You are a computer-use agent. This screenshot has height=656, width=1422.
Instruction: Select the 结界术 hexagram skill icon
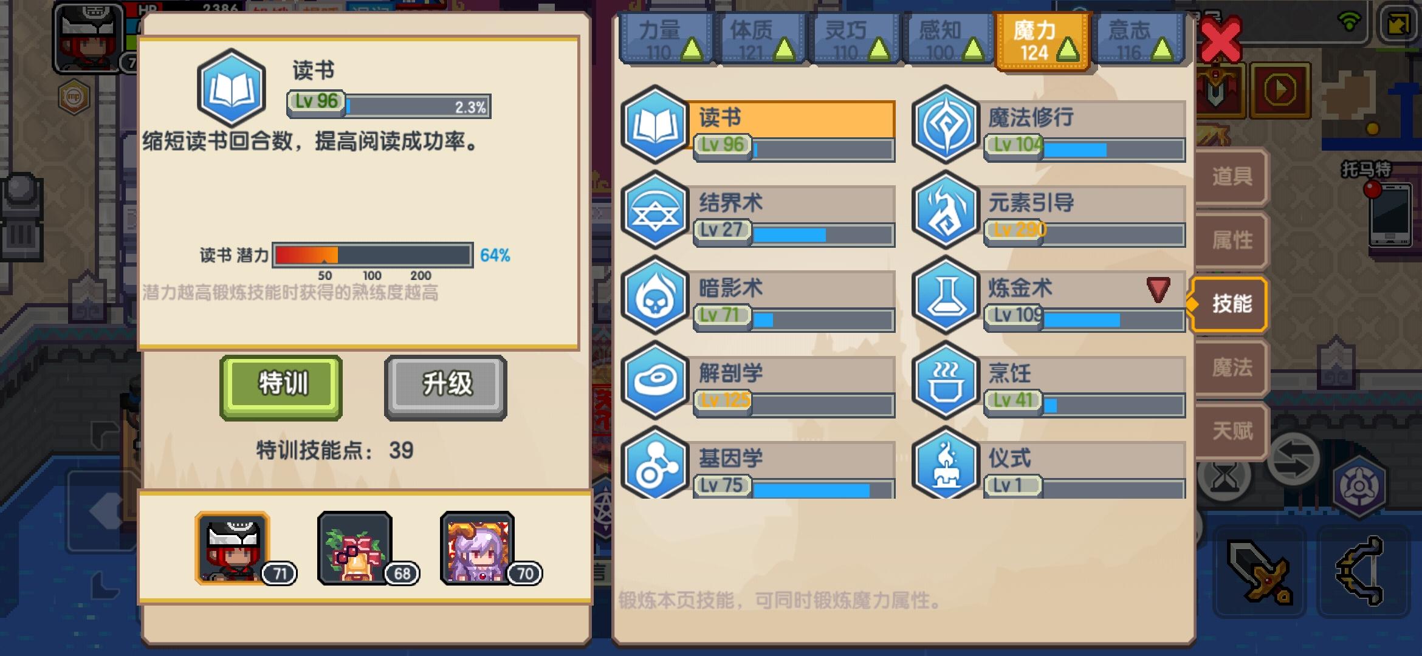click(654, 210)
